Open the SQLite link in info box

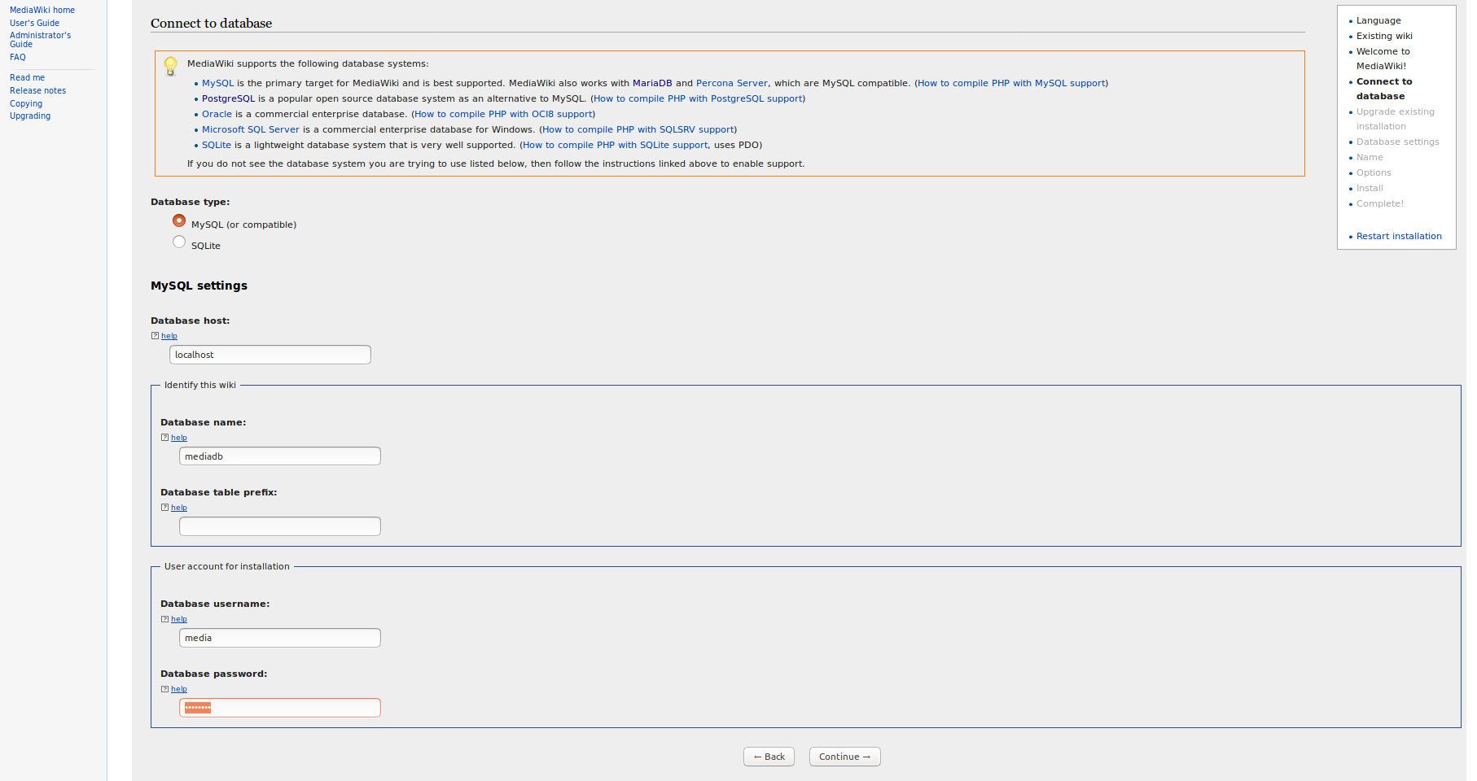(217, 145)
